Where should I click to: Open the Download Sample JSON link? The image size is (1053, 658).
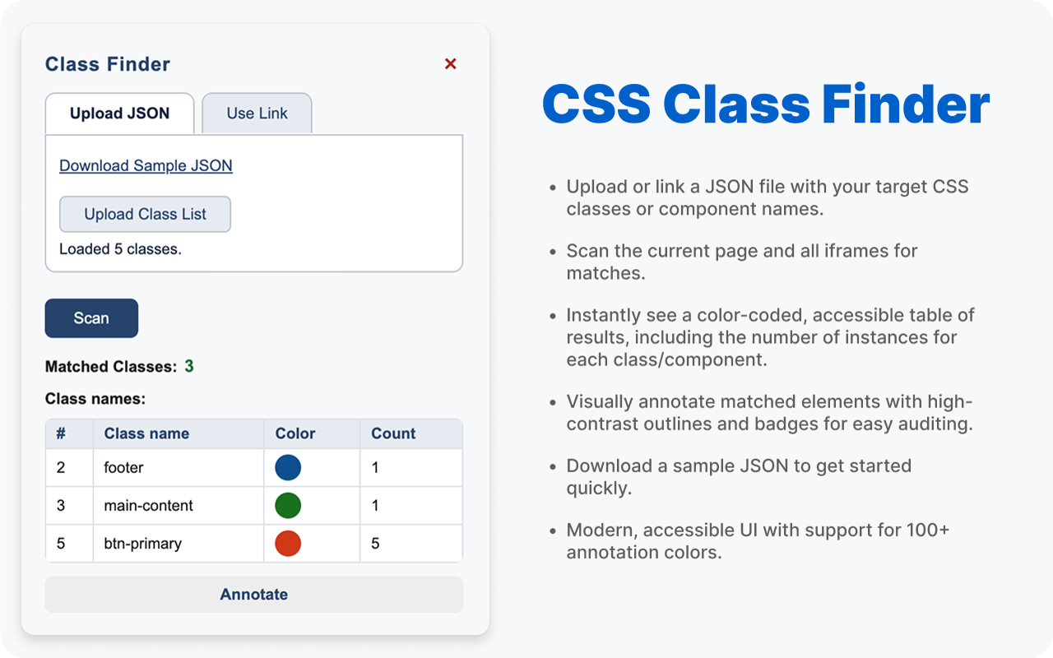[x=146, y=165]
